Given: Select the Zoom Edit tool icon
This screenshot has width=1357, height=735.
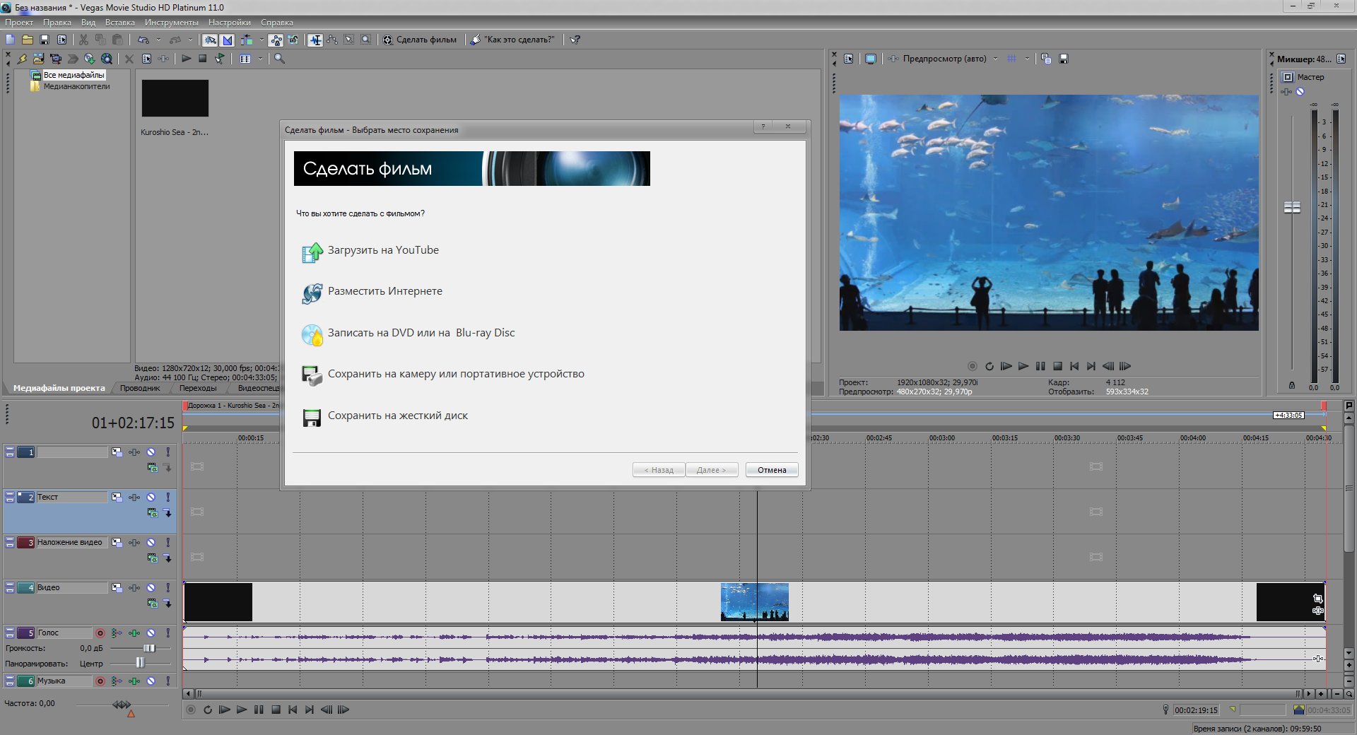Looking at the screenshot, I should [x=366, y=40].
